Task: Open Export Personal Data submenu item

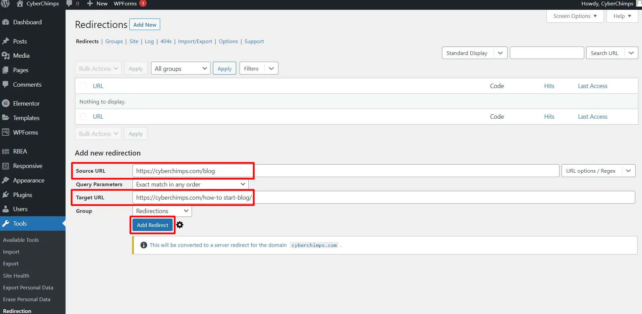Action: pyautogui.click(x=28, y=287)
